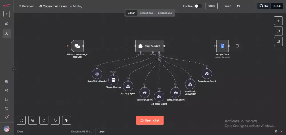Reset canvas zoom
This screenshot has height=135, width=286.
pyautogui.click(x=55, y=120)
